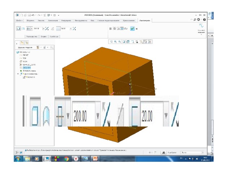Open the Файл menu

click(19, 21)
